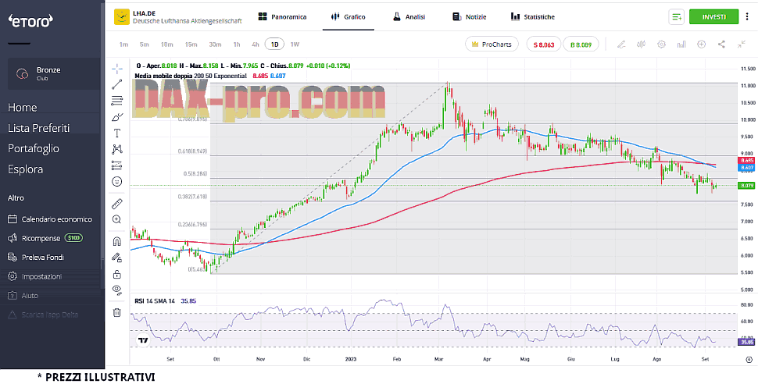Select the 10m timeframe
Screen dimensions: 758x384
[x=166, y=44]
